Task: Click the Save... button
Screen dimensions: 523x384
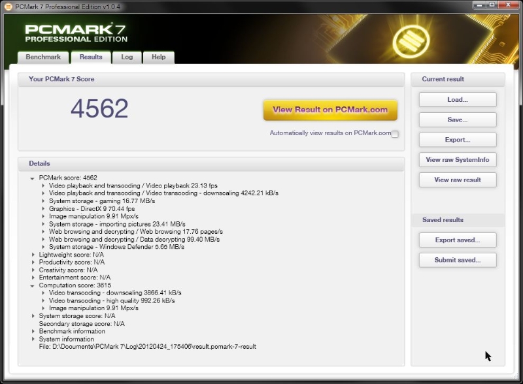Action: click(x=458, y=120)
